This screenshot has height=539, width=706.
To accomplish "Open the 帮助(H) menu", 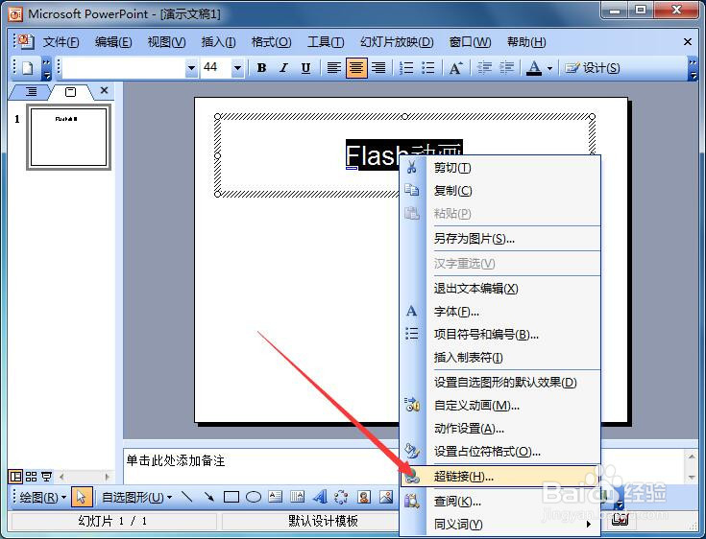I will 526,42.
